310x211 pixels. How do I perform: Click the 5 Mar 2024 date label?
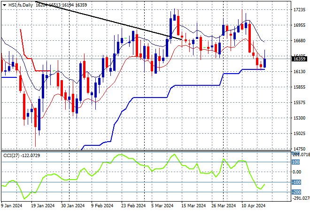click(x=163, y=206)
